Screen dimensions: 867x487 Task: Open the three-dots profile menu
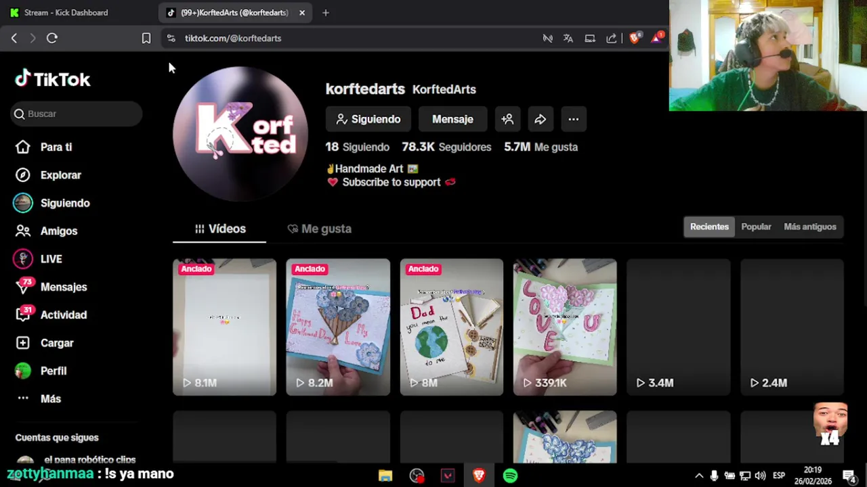pyautogui.click(x=573, y=119)
